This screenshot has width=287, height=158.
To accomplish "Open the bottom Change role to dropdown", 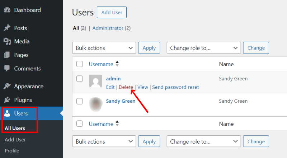I will click(204, 141).
